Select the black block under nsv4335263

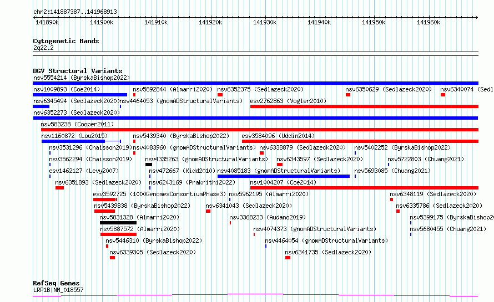point(149,165)
